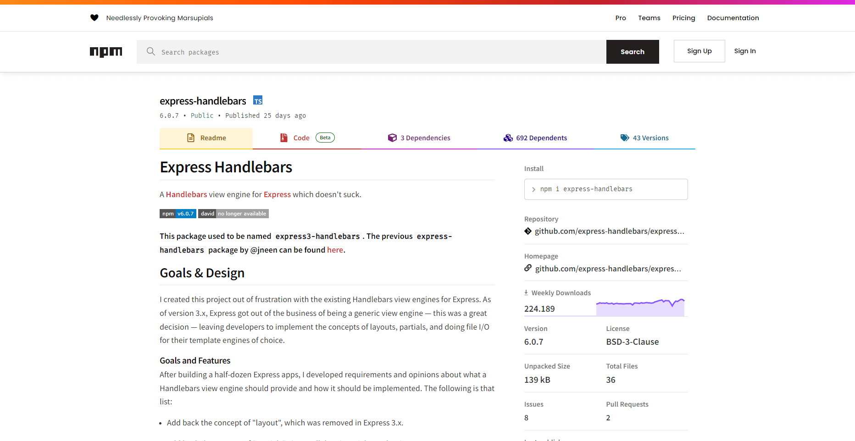The height and width of the screenshot is (441, 855).
Task: Click the BSD-3-Clause license value
Action: (632, 342)
